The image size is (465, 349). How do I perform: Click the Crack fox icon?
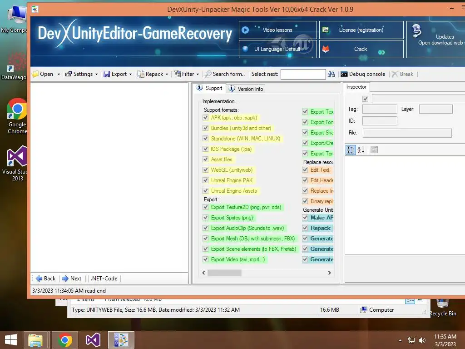[326, 49]
